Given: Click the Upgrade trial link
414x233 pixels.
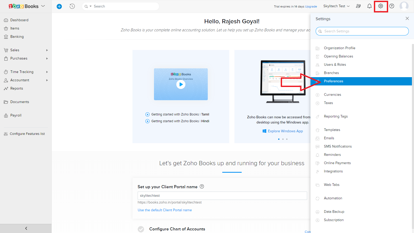Looking at the screenshot, I should tap(311, 6).
